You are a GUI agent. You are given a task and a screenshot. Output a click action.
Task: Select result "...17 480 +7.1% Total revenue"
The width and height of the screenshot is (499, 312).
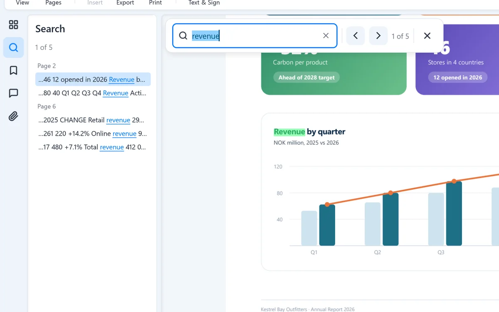point(93,147)
